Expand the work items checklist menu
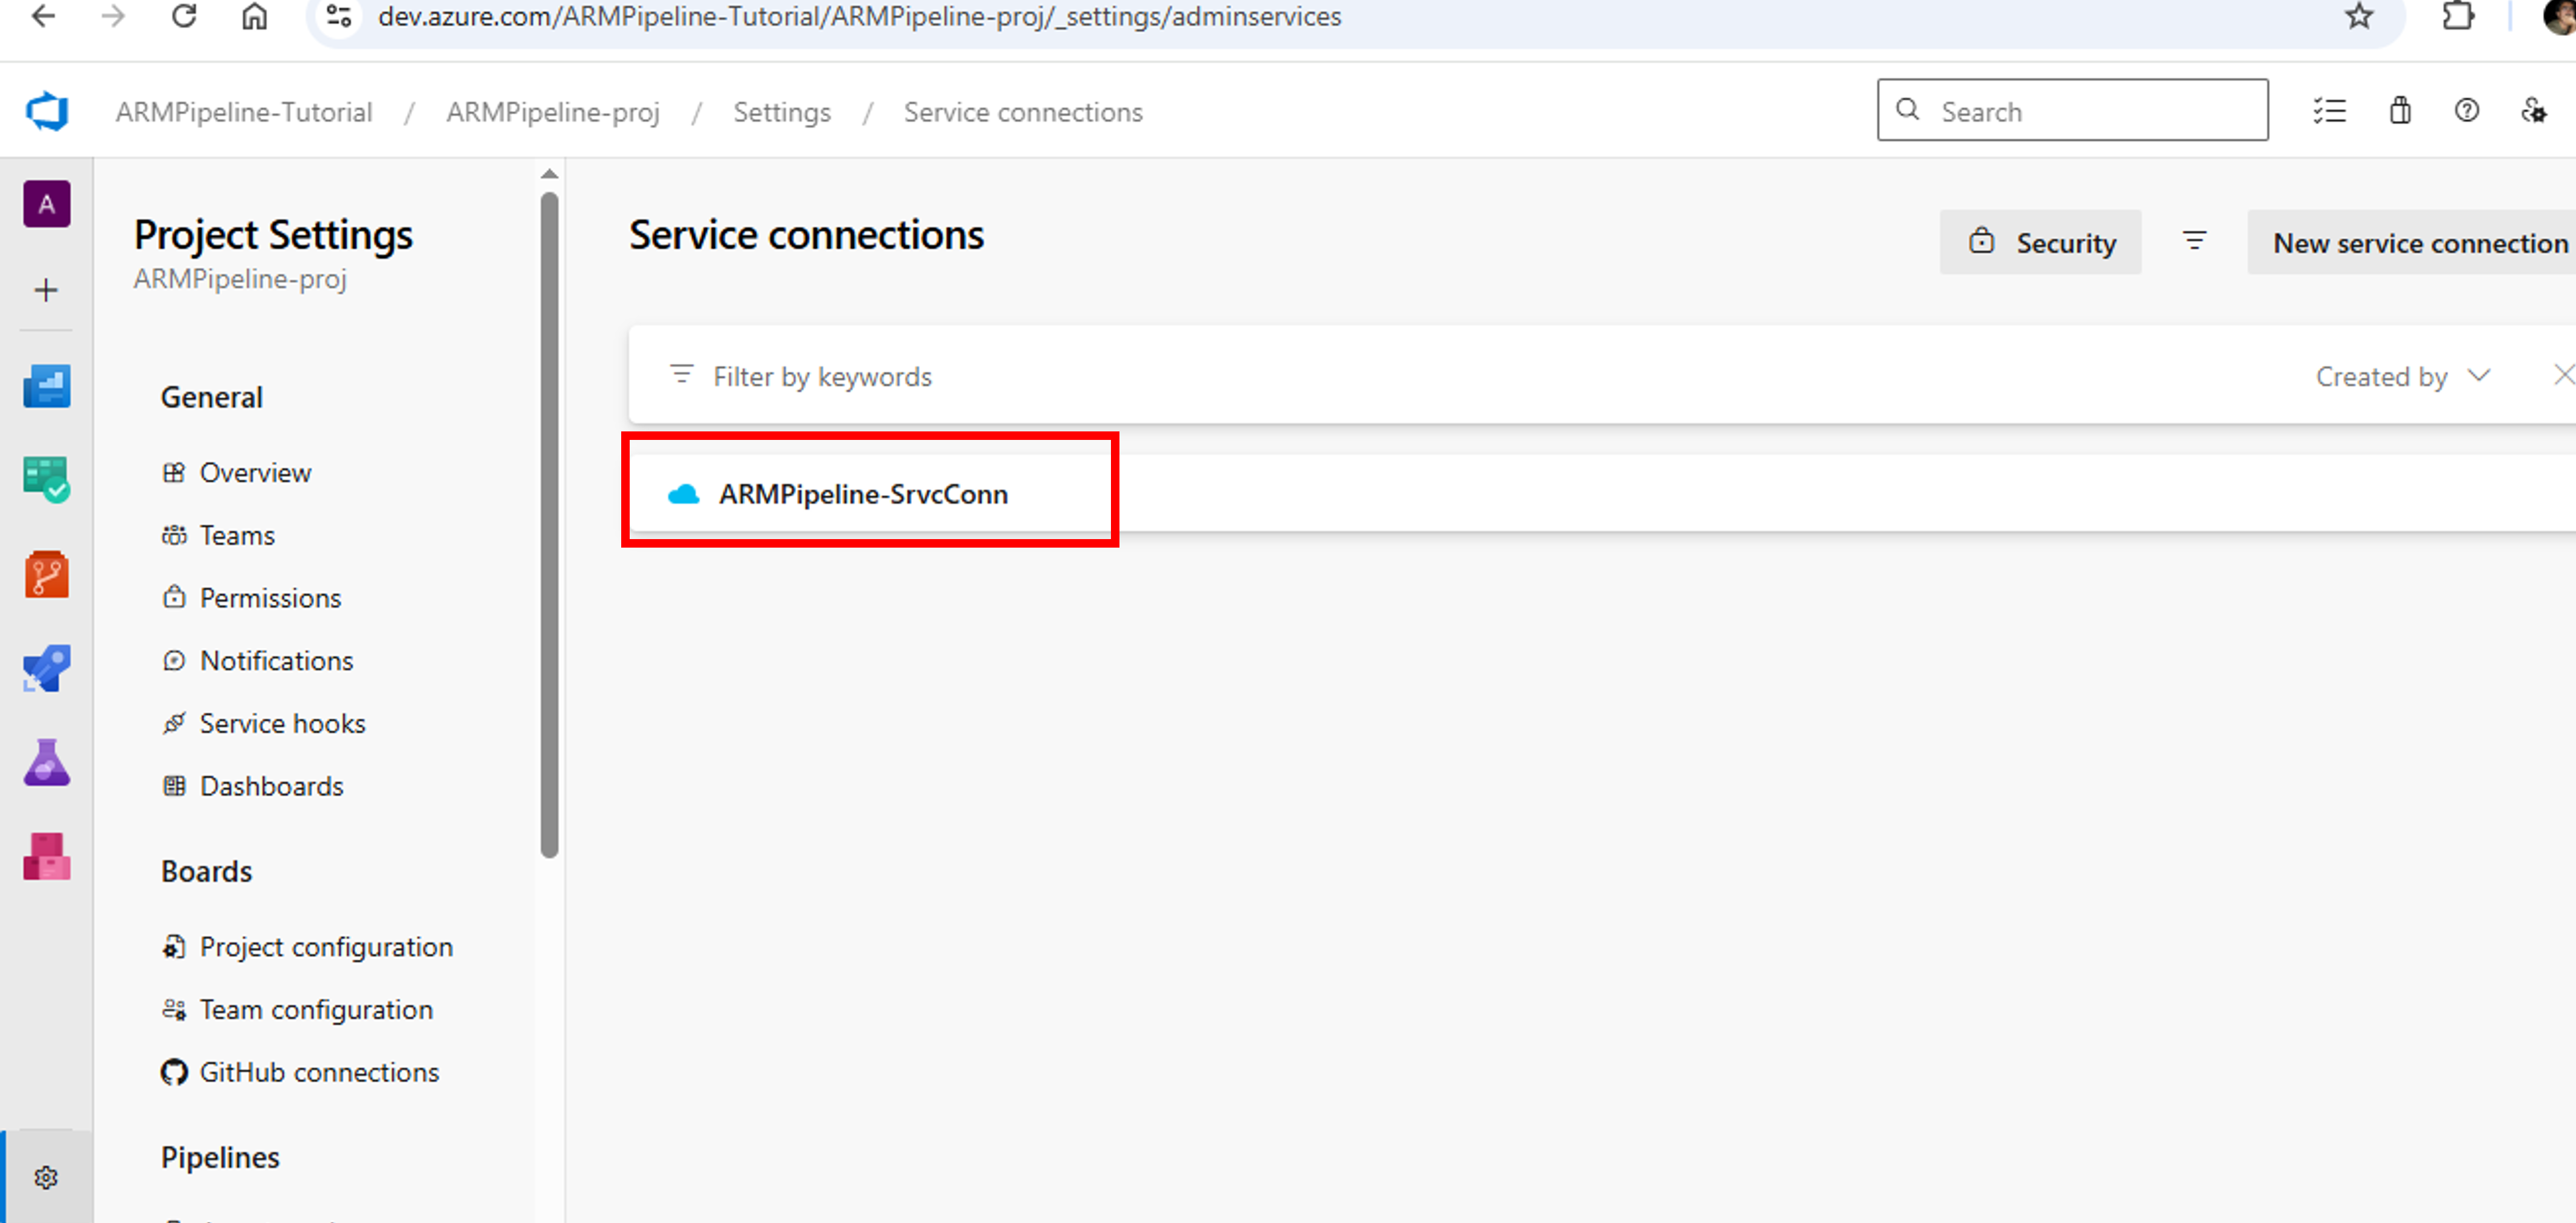 point(2330,111)
